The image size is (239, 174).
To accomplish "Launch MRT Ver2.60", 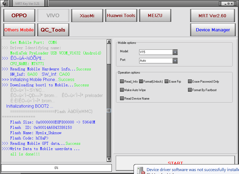I will 212,15.
